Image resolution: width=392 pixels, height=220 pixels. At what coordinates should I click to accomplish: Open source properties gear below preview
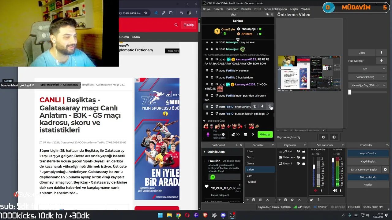(x=323, y=137)
